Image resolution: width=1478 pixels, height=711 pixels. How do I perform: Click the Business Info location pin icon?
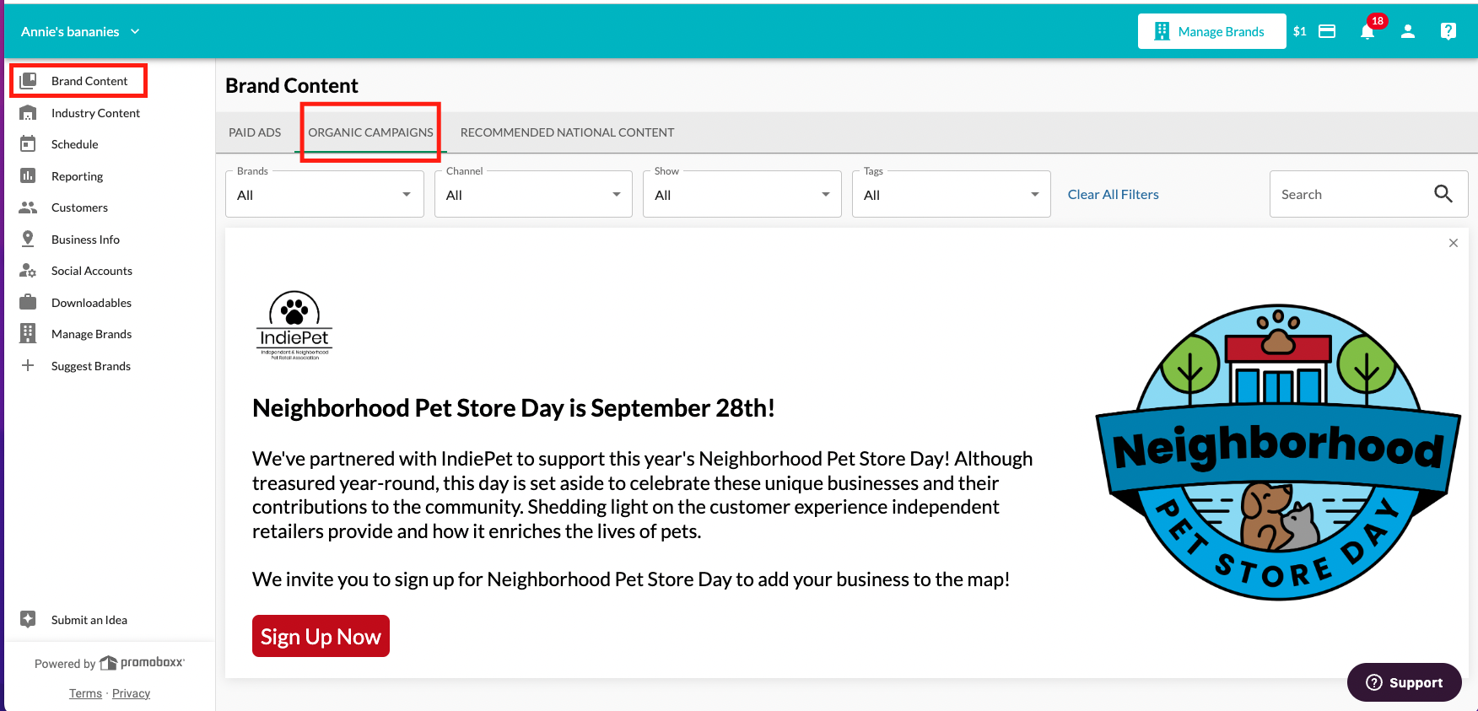click(28, 240)
